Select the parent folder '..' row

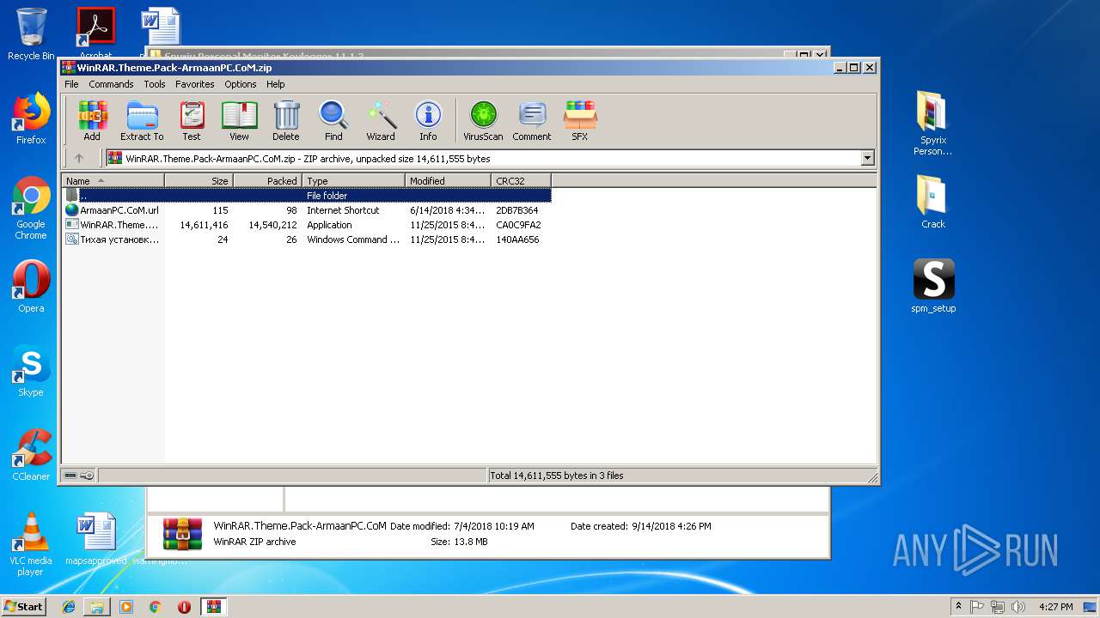[307, 196]
